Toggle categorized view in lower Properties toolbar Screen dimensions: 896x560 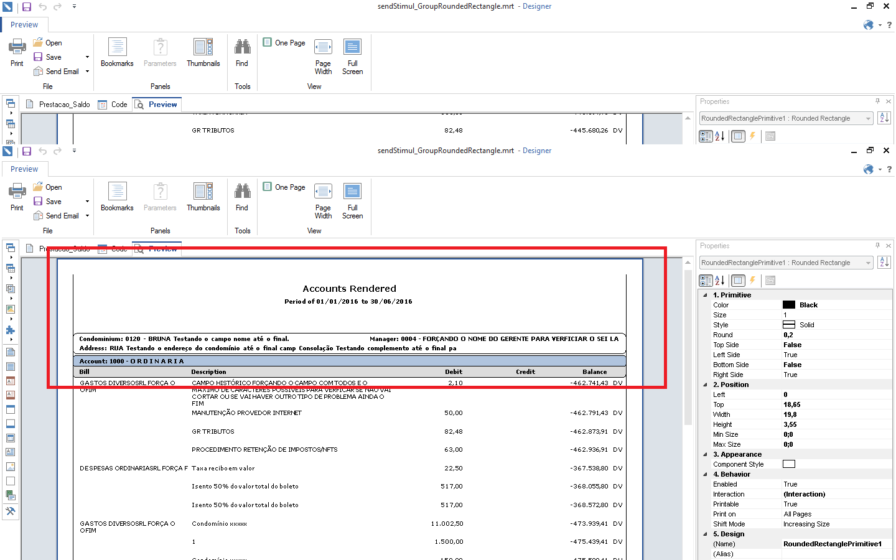(x=706, y=281)
